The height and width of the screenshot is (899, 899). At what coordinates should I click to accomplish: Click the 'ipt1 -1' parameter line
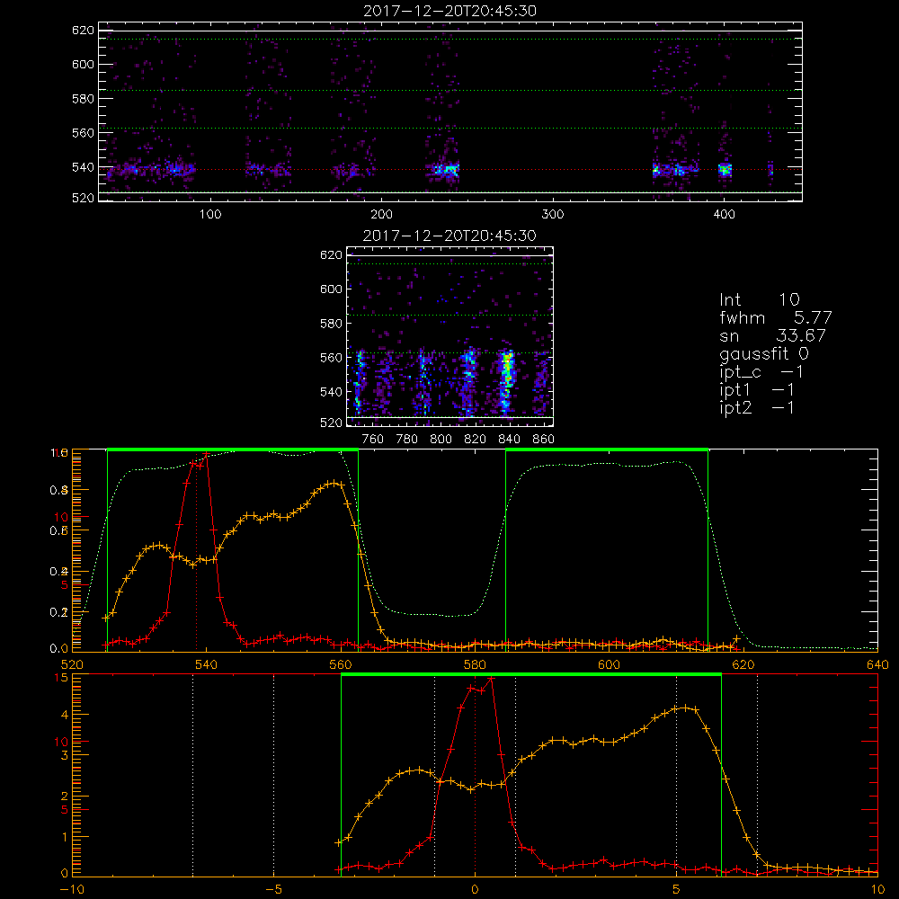(757, 390)
